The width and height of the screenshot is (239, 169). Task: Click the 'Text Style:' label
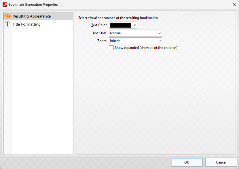click(x=100, y=33)
